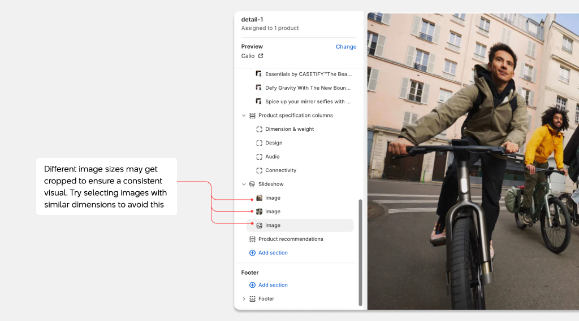Open Product recommendations section

[x=291, y=239]
